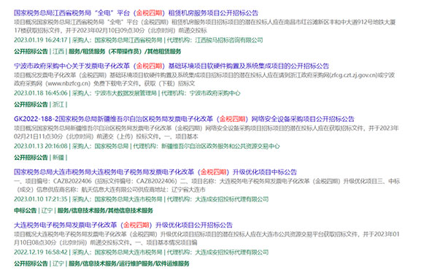421x270 pixels.
Task: Open 大连税务电子税务局 升级优化项目公开招标公告 title
Action: tap(123, 225)
